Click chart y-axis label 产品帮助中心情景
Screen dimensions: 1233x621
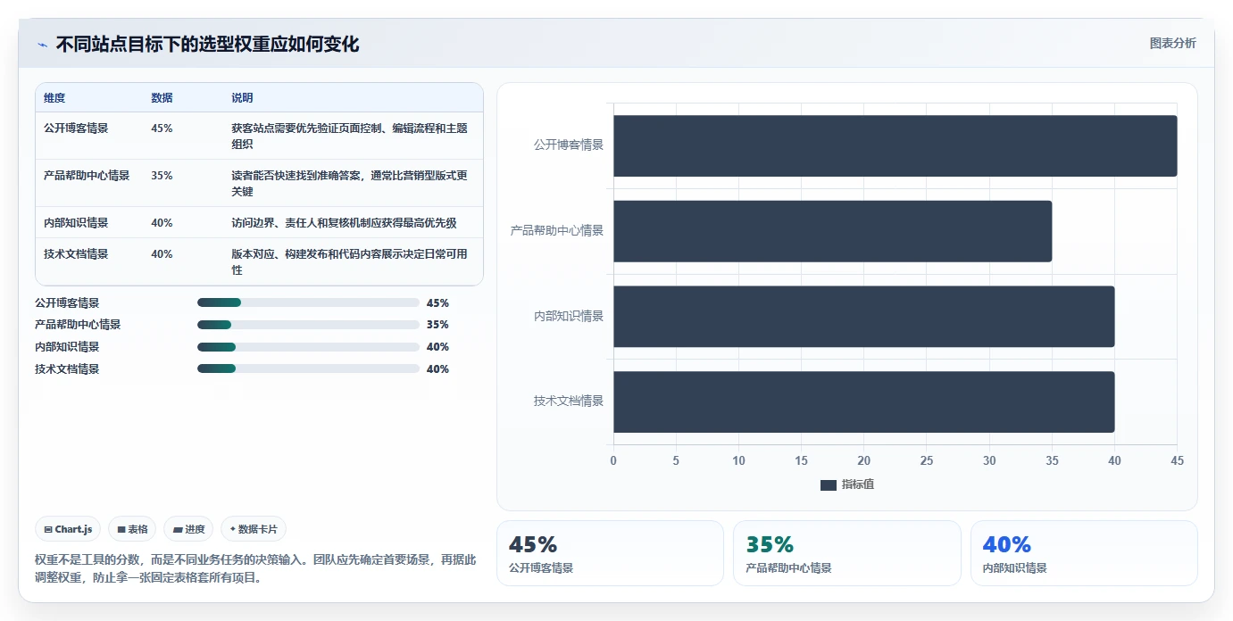556,230
